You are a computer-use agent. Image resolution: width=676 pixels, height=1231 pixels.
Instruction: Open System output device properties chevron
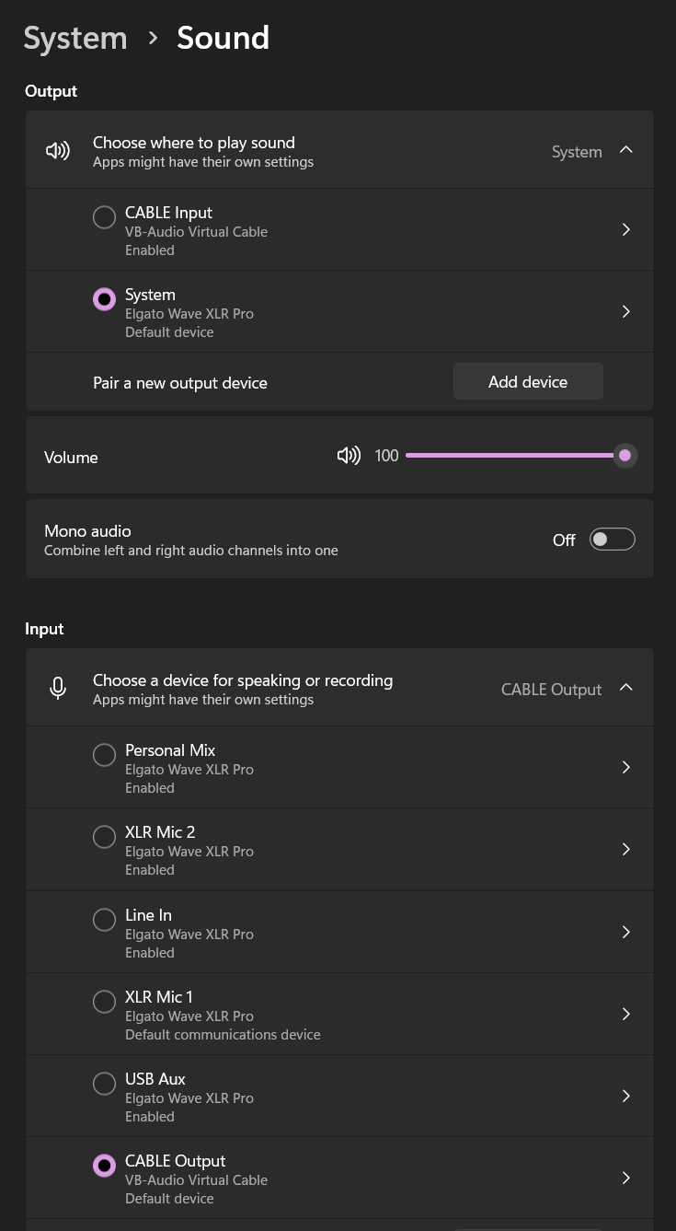[626, 311]
